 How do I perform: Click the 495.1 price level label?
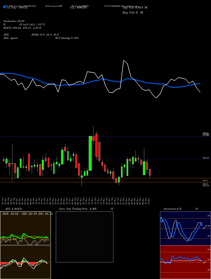(x=205, y=181)
